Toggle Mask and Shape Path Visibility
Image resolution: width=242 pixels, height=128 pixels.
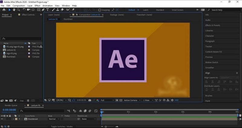74,100
